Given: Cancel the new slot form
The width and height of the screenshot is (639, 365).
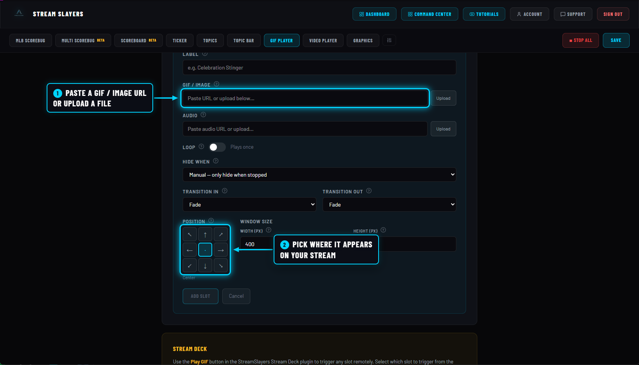Looking at the screenshot, I should tap(236, 296).
